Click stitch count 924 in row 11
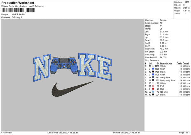Screen dimensions: 191x135 pyautogui.click(x=158, y=95)
